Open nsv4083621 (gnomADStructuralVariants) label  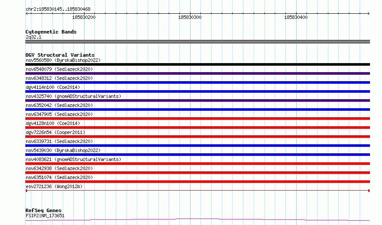tap(73, 159)
